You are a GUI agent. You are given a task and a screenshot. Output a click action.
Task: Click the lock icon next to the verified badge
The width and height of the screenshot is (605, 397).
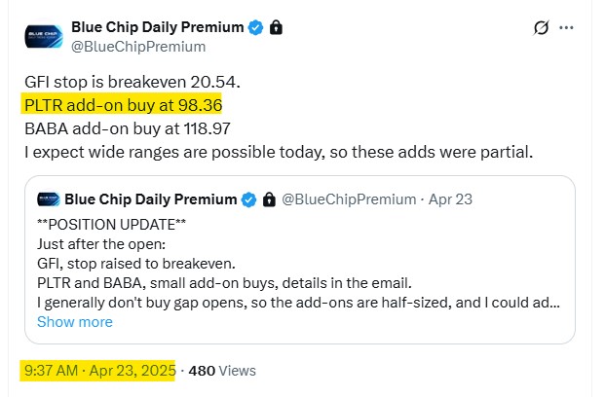click(276, 27)
